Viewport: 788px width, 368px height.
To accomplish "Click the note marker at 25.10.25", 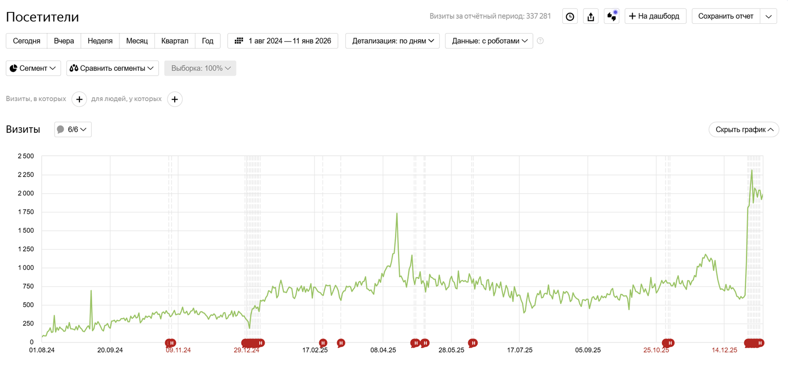I will tap(668, 343).
